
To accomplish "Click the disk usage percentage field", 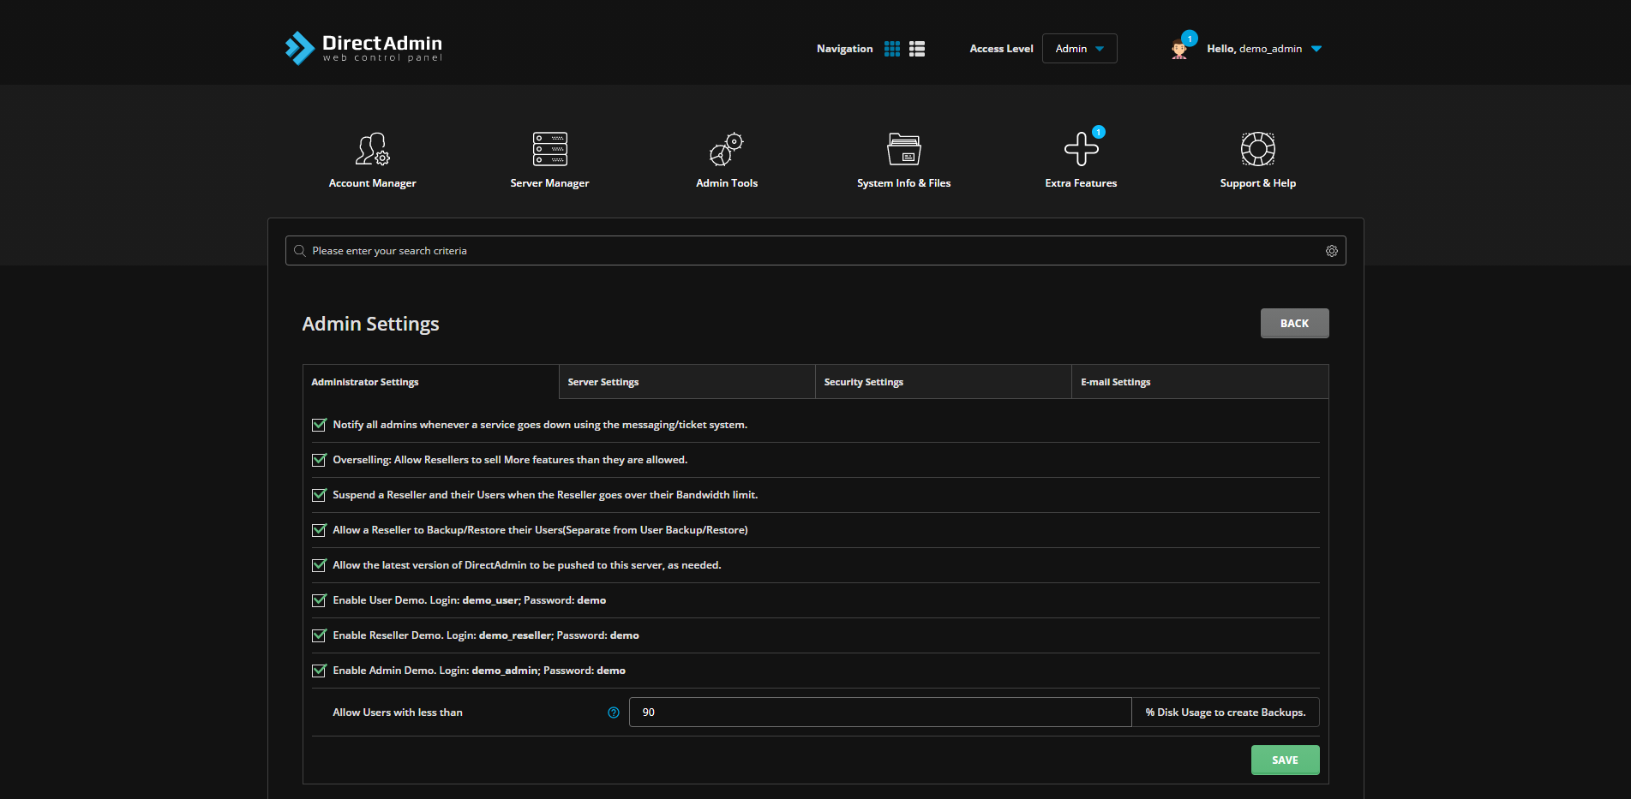I will (x=880, y=713).
